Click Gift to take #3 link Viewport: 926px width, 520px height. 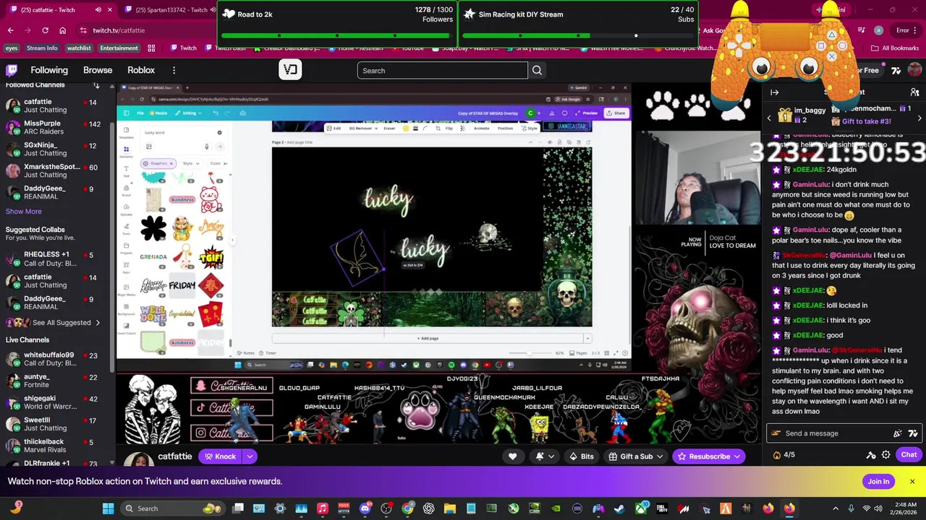pyautogui.click(x=866, y=121)
